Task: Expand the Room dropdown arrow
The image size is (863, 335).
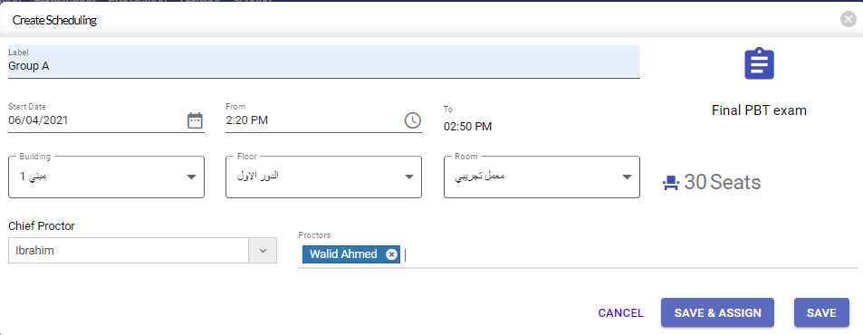Action: click(x=627, y=177)
